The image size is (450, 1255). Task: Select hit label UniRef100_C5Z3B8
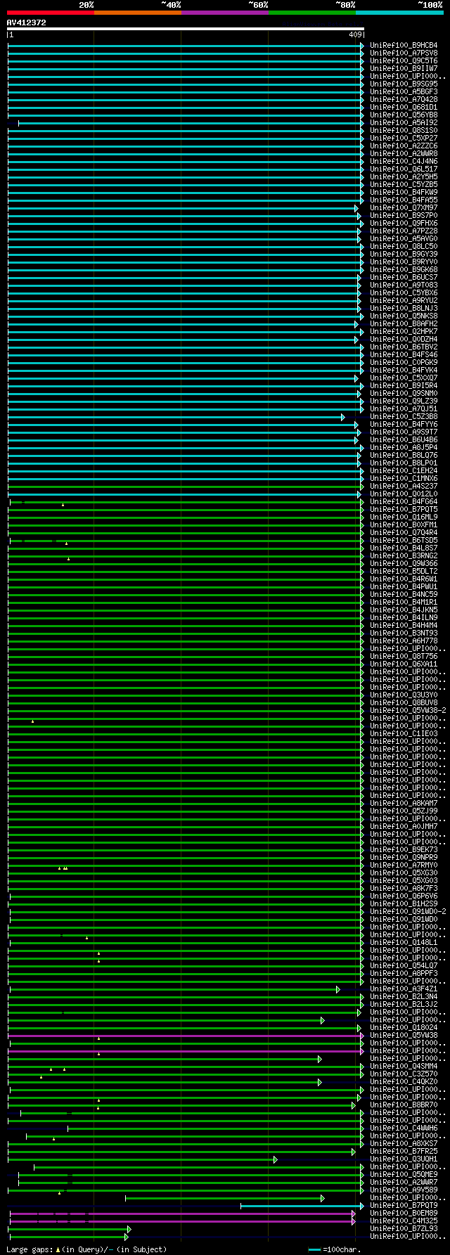[404, 417]
